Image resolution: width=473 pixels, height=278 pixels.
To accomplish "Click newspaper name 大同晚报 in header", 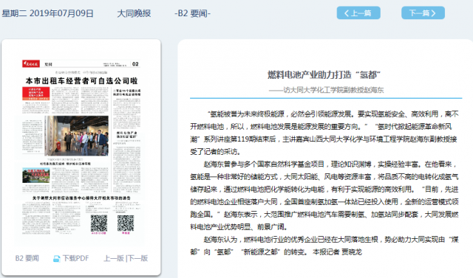I will 134,13.
